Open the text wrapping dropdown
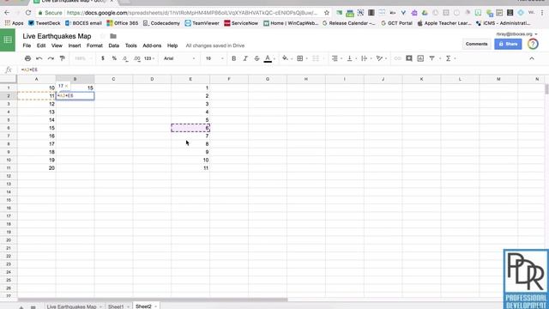 click(366, 58)
